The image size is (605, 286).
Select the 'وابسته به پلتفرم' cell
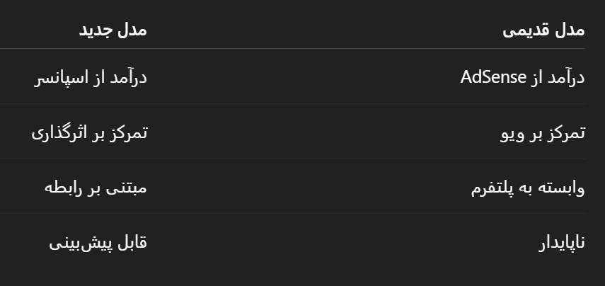[x=528, y=188]
